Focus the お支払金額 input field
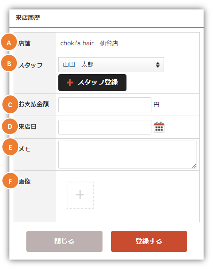Viewport: 213px width, 269px height. tap(105, 105)
